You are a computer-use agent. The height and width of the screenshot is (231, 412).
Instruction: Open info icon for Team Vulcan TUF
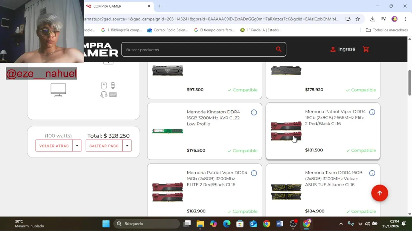(372, 173)
